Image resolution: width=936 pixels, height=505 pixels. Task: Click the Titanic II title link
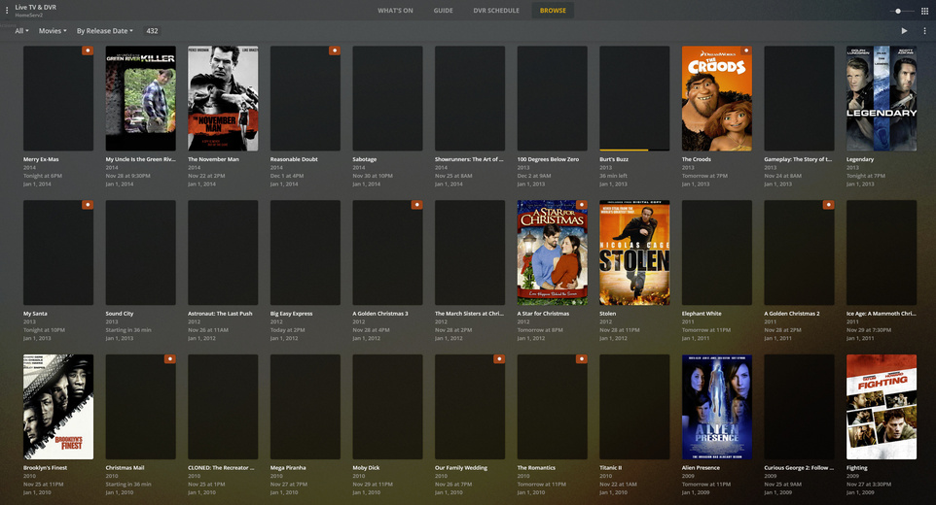click(611, 467)
